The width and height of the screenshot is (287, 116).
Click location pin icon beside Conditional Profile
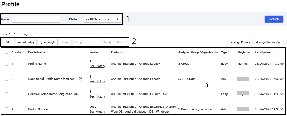(x=80, y=79)
